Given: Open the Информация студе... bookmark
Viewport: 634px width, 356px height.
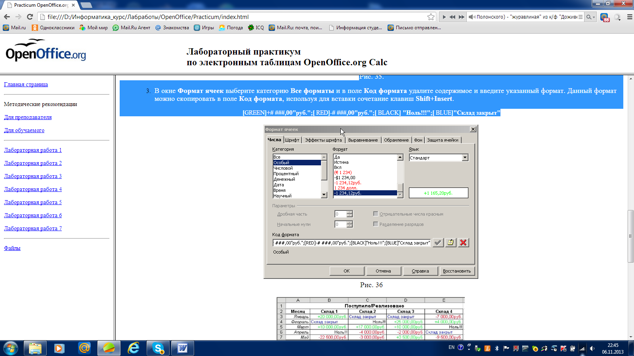Looking at the screenshot, I should tap(355, 28).
